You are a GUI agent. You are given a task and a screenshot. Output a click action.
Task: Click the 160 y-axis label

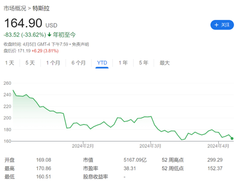click(x=8, y=141)
